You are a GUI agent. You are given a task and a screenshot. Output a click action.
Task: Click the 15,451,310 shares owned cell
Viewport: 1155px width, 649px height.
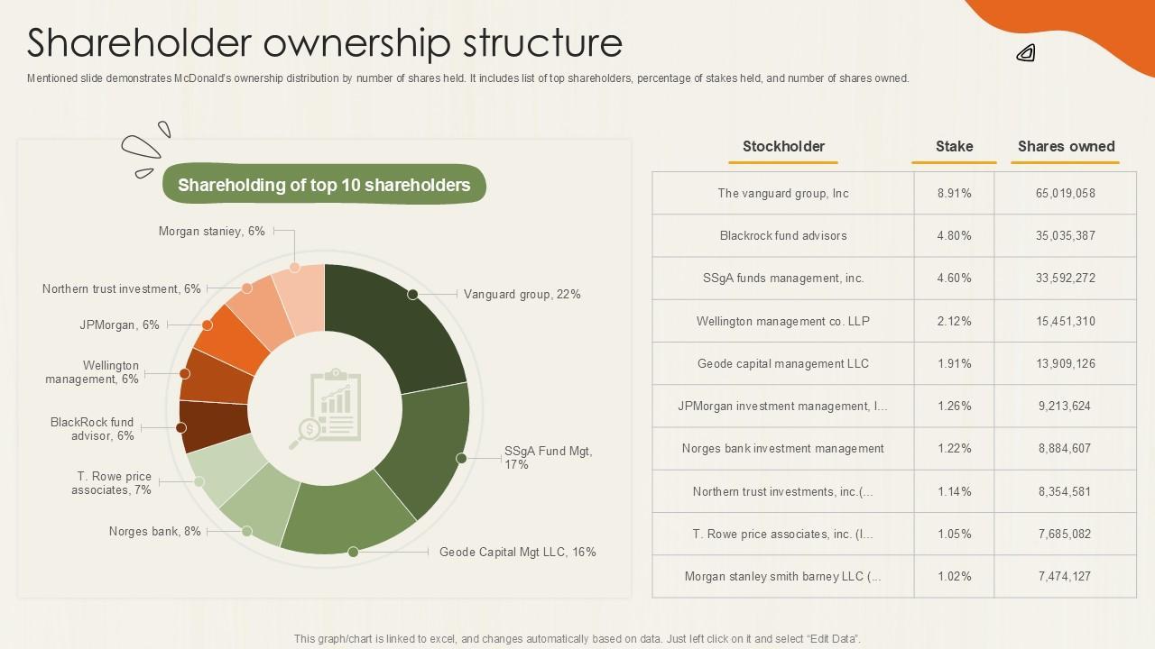[x=1066, y=321]
